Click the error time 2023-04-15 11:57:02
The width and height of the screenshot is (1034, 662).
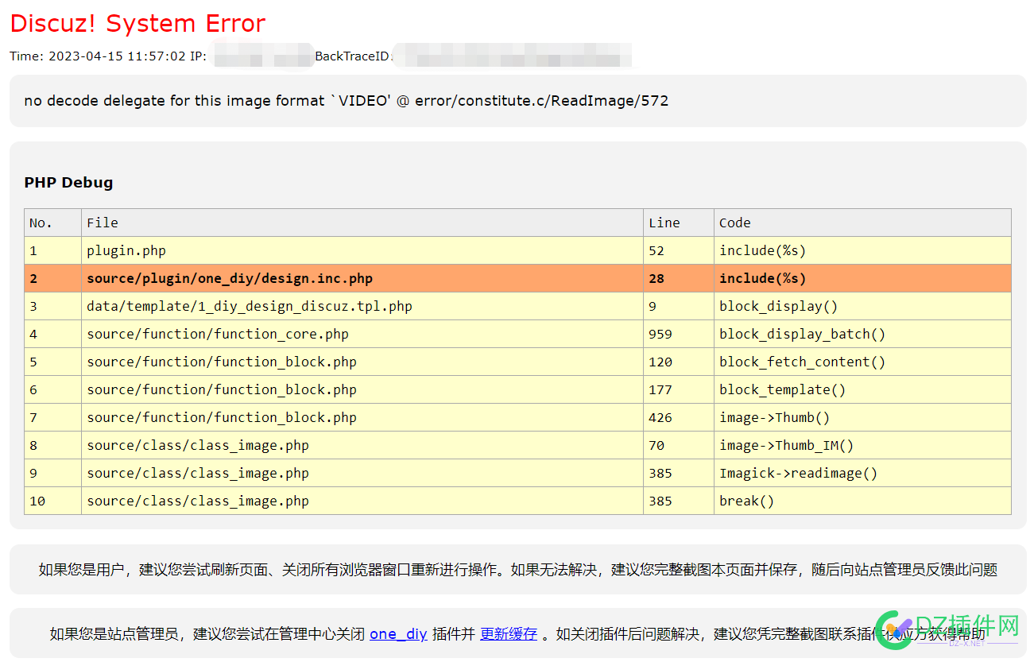click(118, 56)
